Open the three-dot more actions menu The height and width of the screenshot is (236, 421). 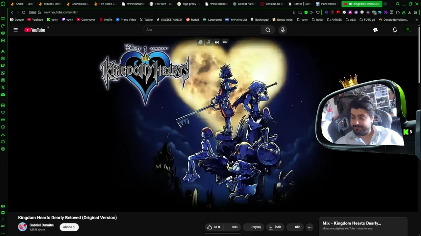pos(310,227)
